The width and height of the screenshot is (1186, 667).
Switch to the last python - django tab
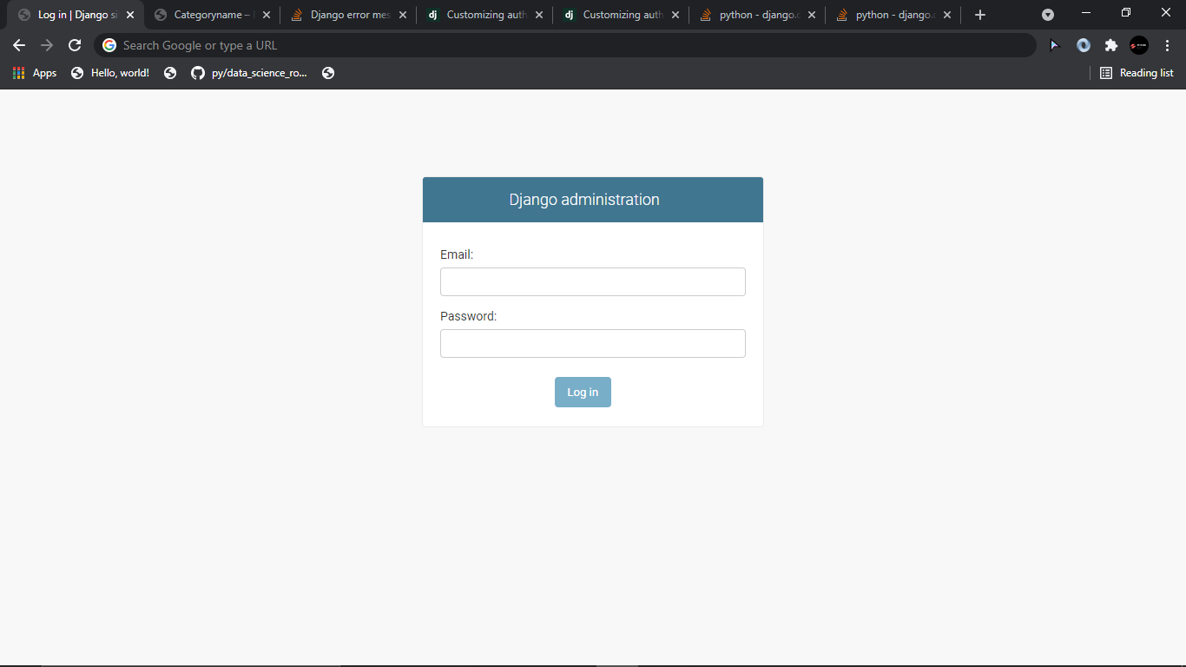[894, 15]
